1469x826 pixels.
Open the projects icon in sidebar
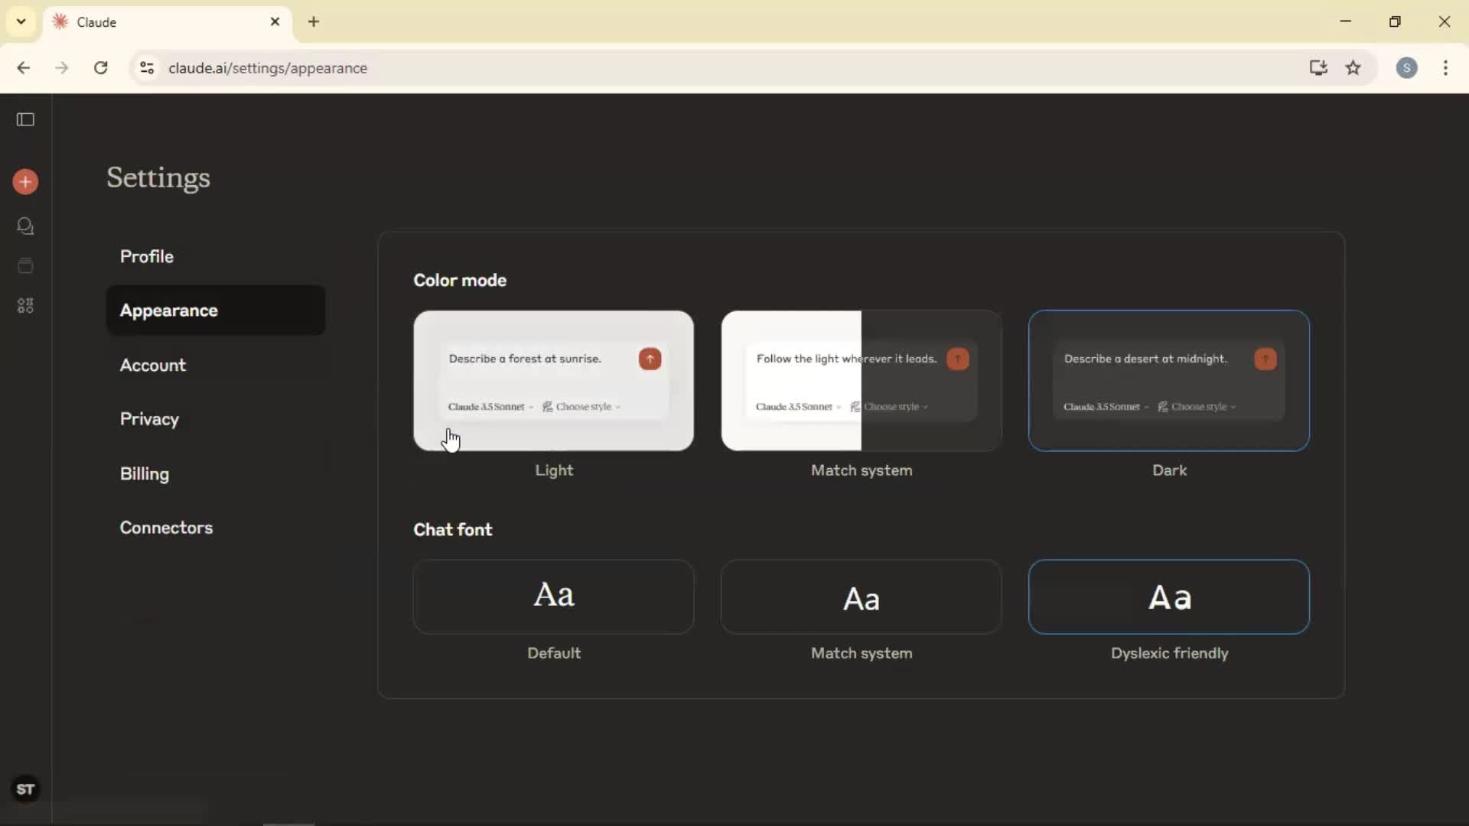(x=25, y=265)
